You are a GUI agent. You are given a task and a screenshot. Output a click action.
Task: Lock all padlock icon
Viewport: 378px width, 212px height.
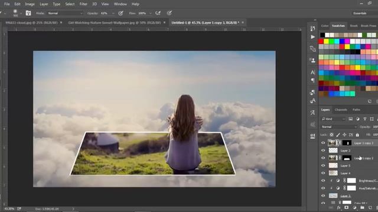coord(357,135)
